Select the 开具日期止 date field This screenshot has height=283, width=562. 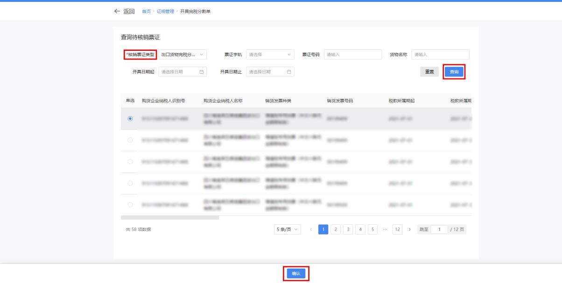pyautogui.click(x=270, y=72)
